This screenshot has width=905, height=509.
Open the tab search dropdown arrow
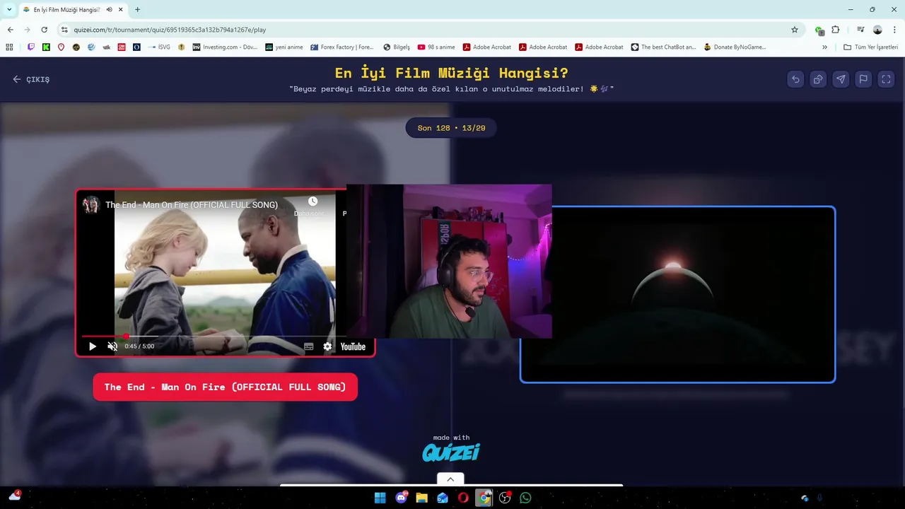[9, 10]
